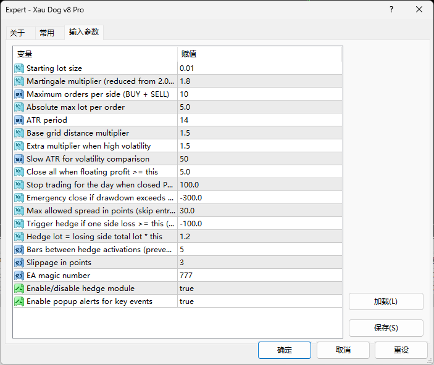The width and height of the screenshot is (434, 365).
Task: Click the help question mark in title bar
Action: [x=391, y=10]
